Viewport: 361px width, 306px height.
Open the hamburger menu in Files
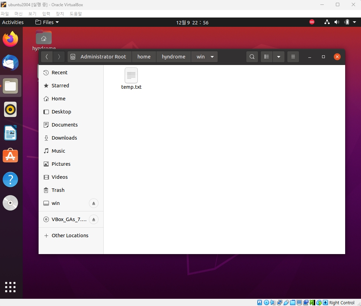pyautogui.click(x=293, y=57)
